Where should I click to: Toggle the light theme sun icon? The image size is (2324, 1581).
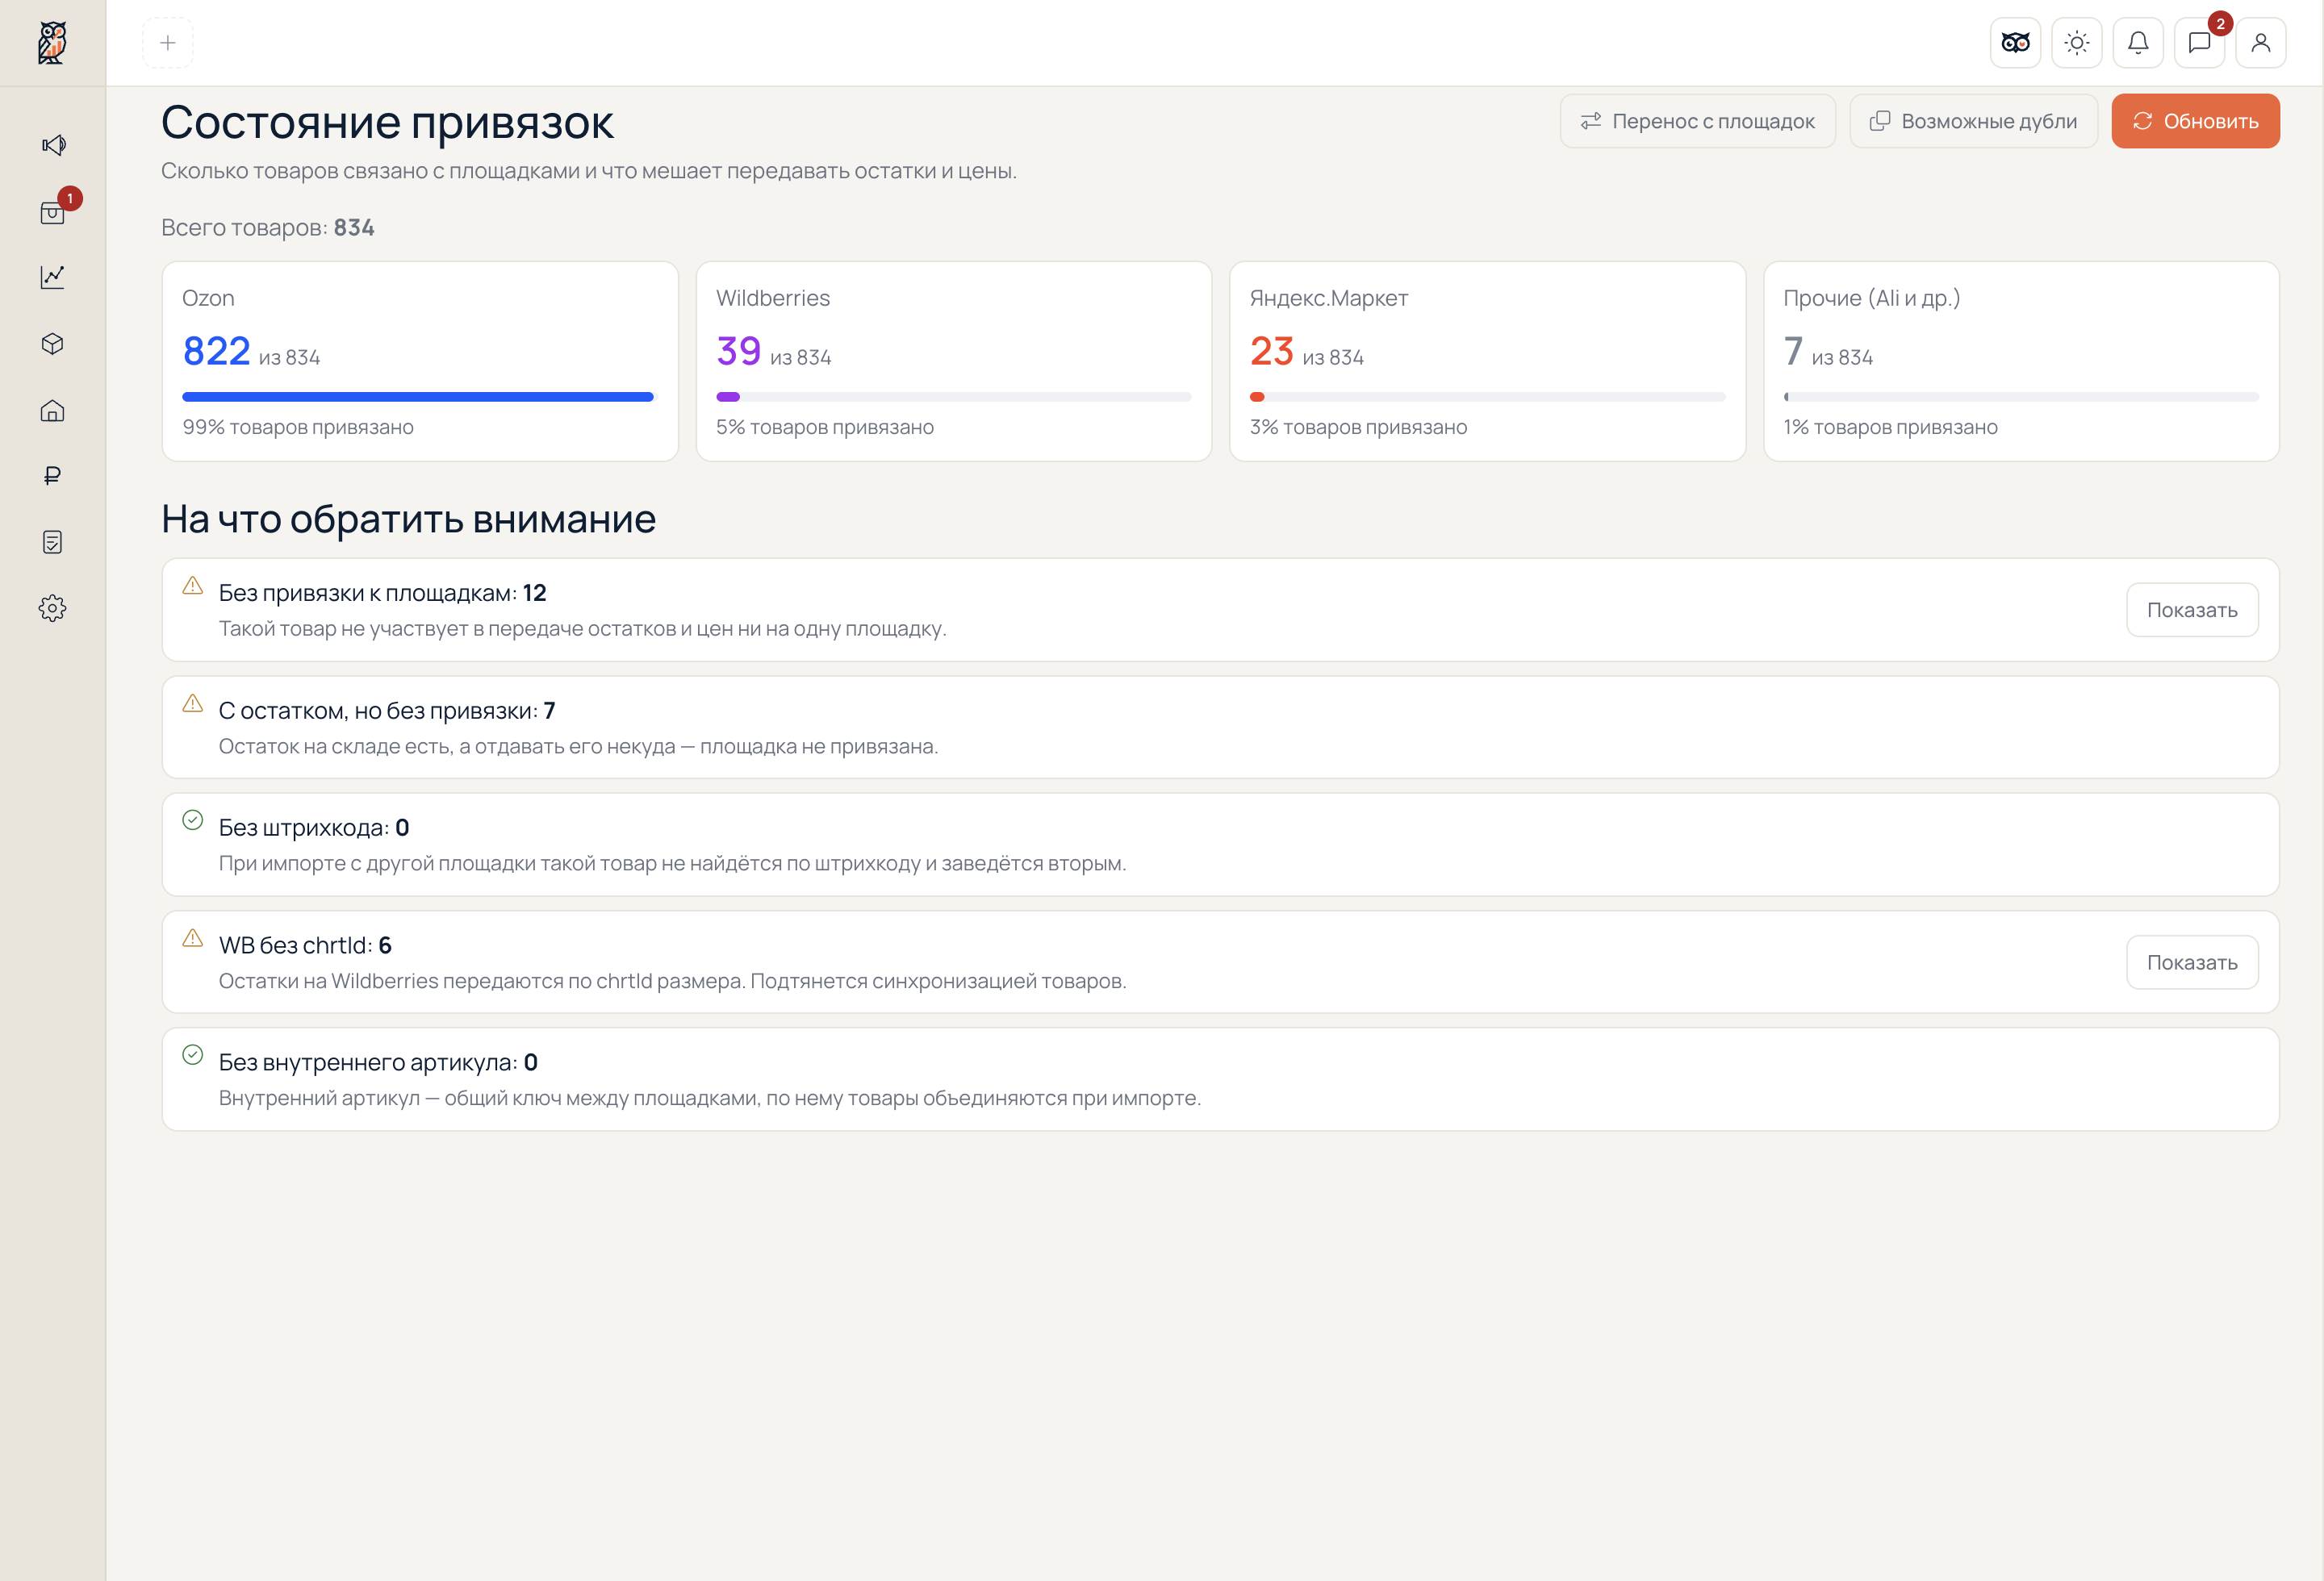pos(2077,43)
